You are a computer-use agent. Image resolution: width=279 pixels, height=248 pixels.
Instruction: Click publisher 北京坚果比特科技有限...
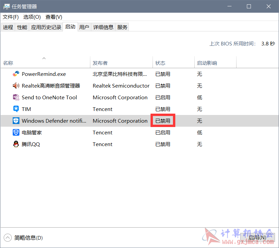[x=120, y=74]
